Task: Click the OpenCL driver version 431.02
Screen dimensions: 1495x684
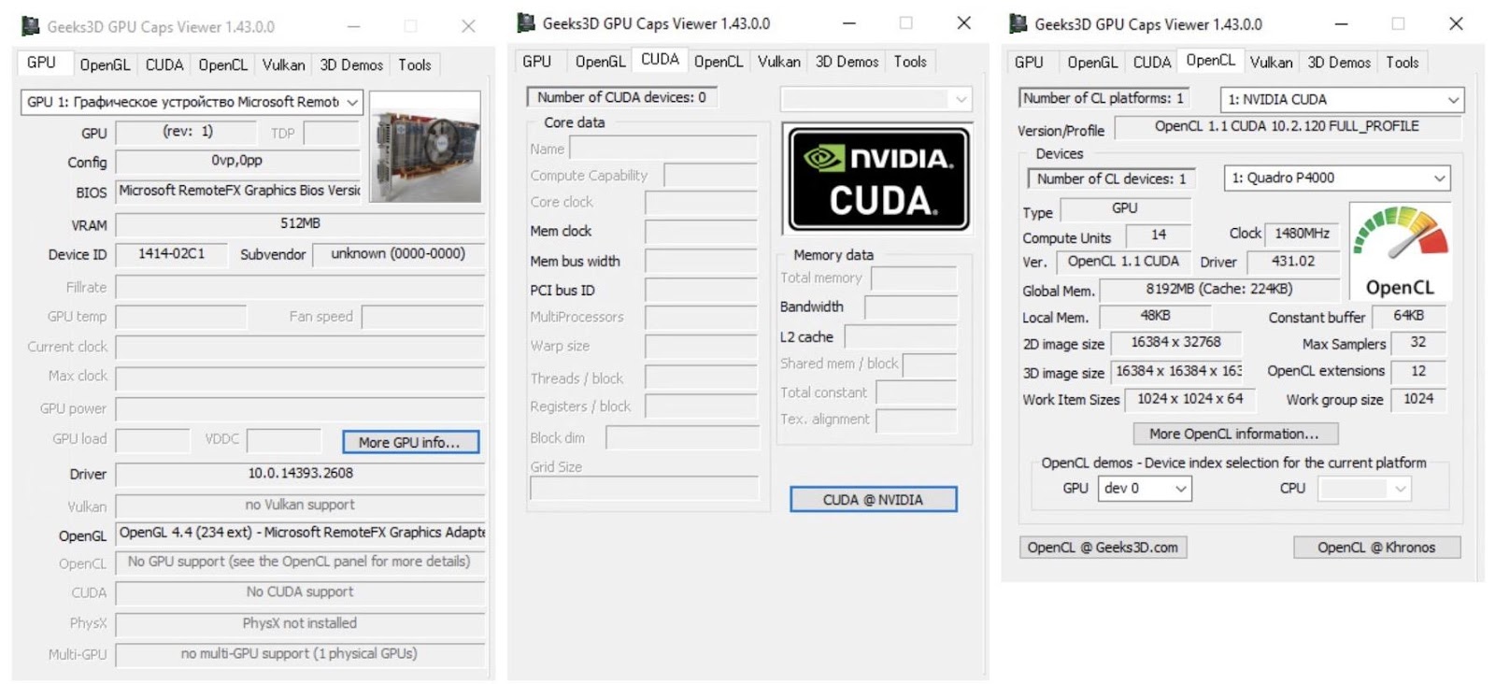Action: [1292, 262]
